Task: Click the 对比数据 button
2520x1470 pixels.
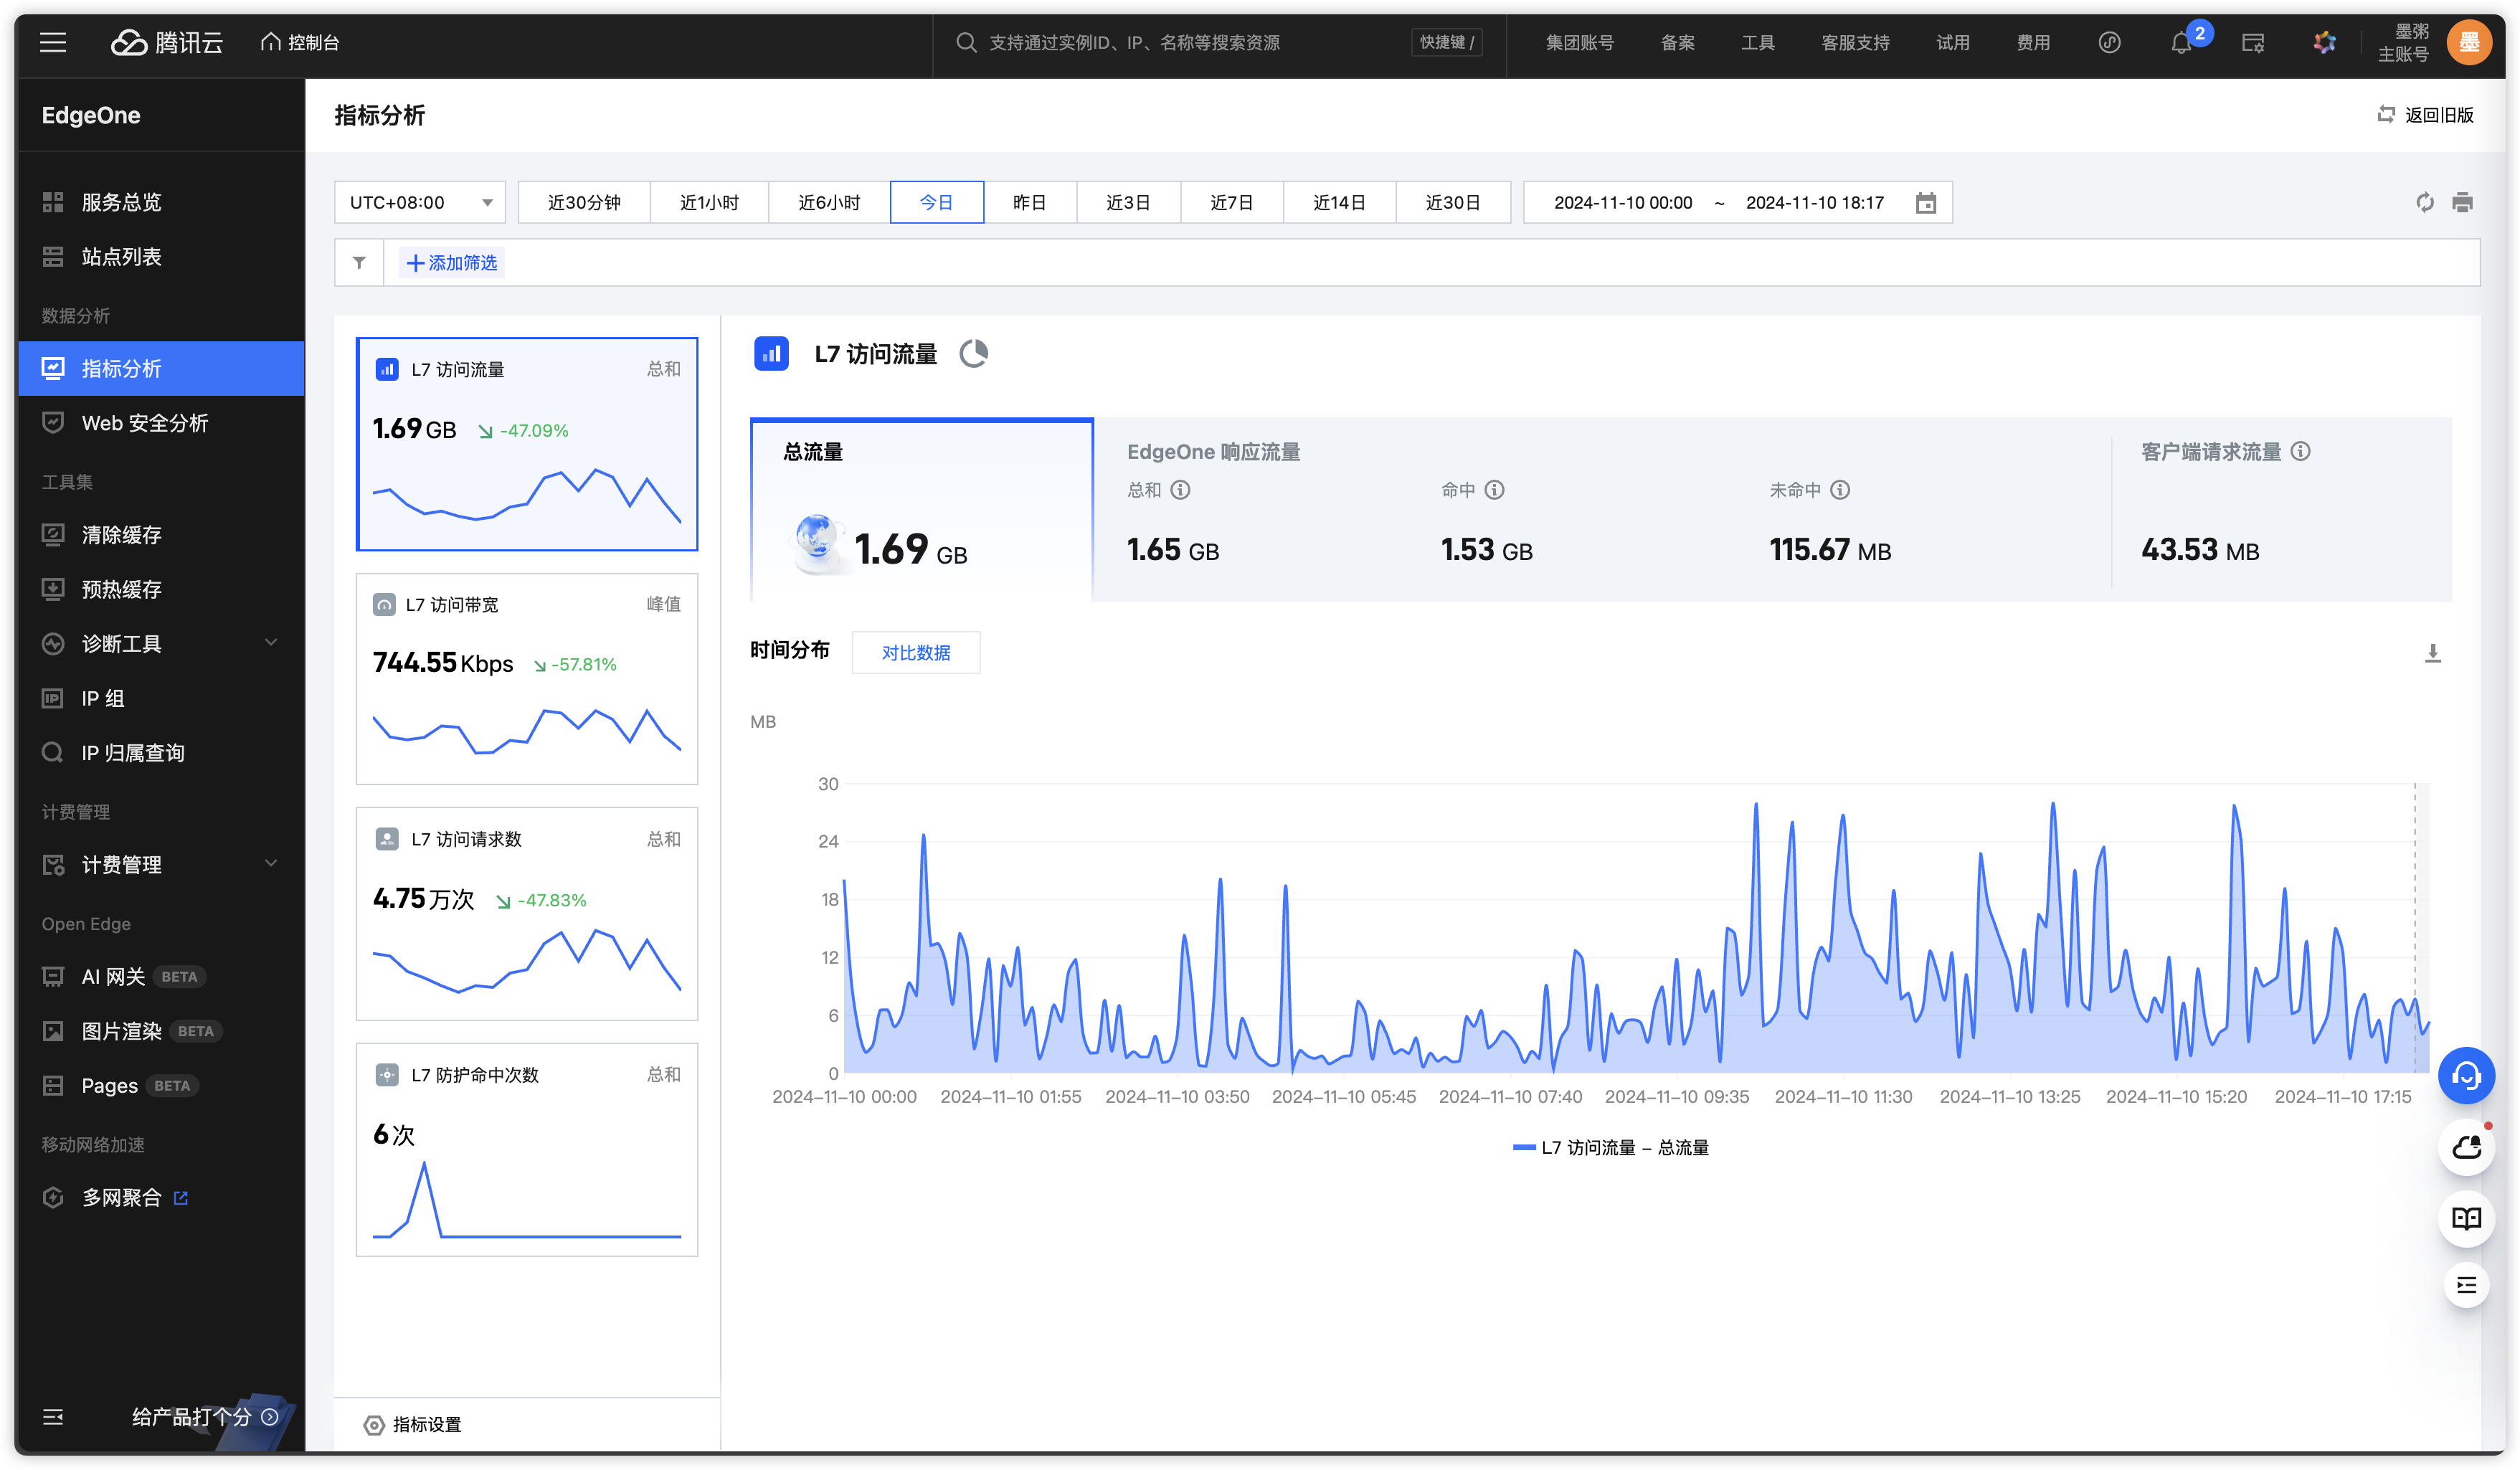Action: pyautogui.click(x=916, y=653)
